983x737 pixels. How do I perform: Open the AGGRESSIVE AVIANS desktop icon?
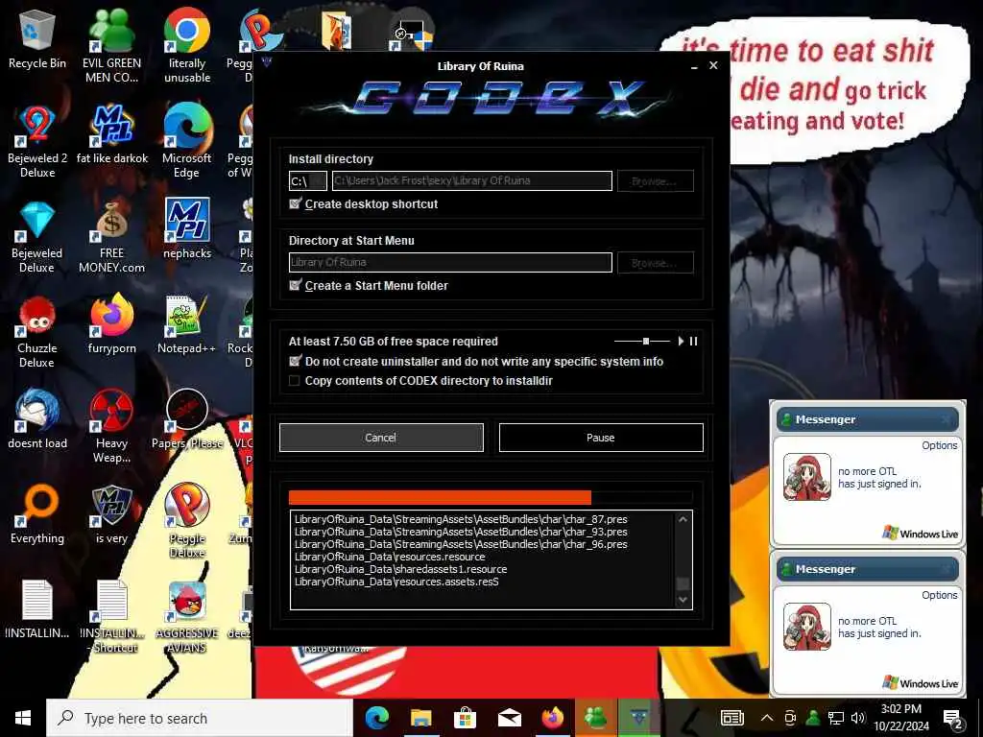pos(187,617)
